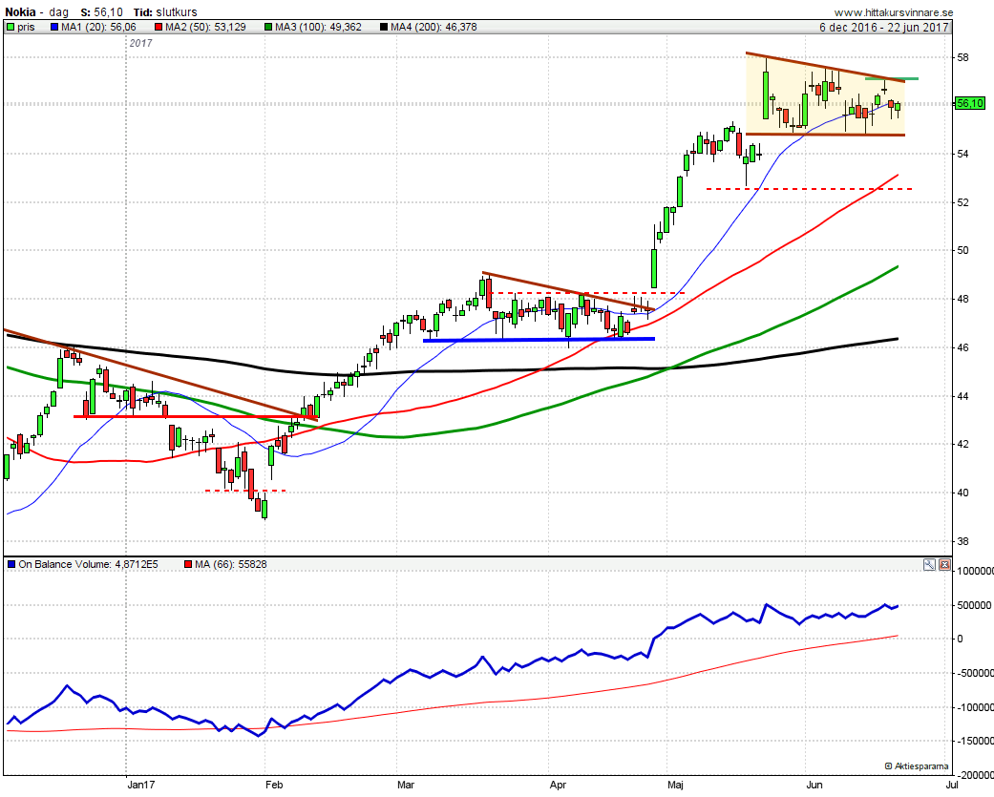
Task: Click the Maj date axis label
Action: coord(676,785)
